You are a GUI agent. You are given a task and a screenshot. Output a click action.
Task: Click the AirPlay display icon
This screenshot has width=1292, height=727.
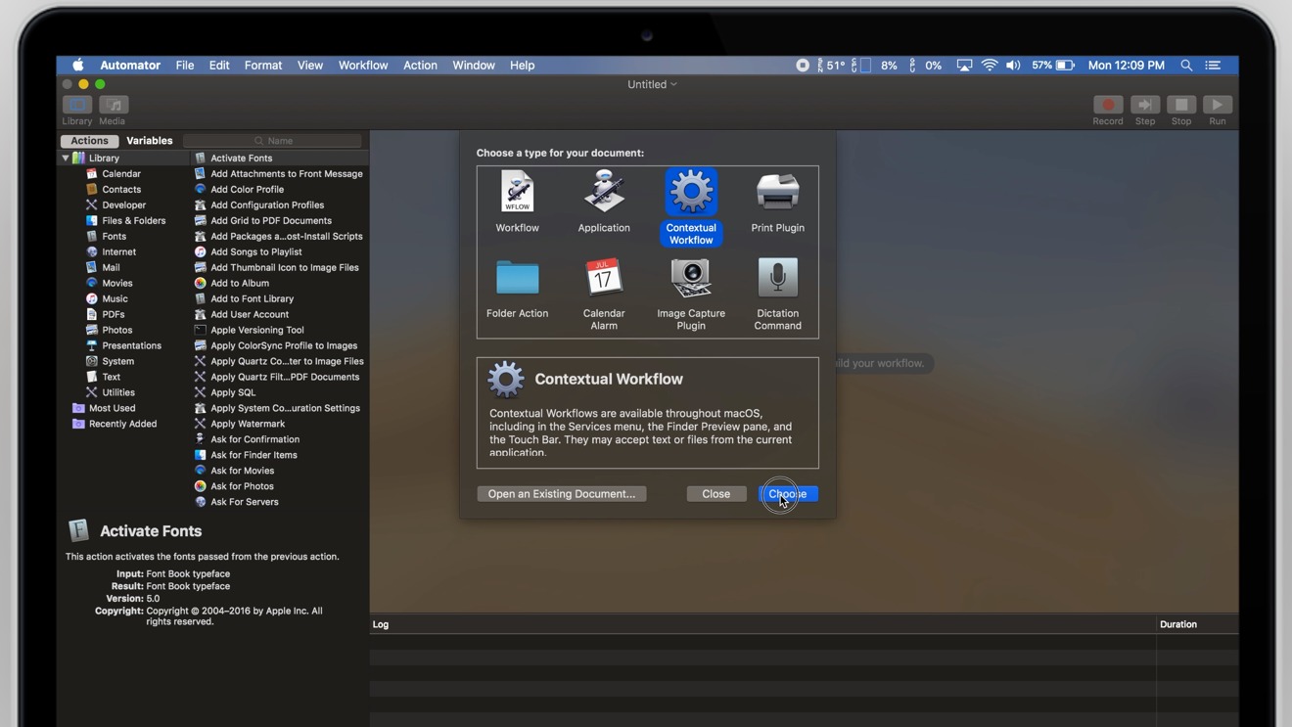coord(964,66)
